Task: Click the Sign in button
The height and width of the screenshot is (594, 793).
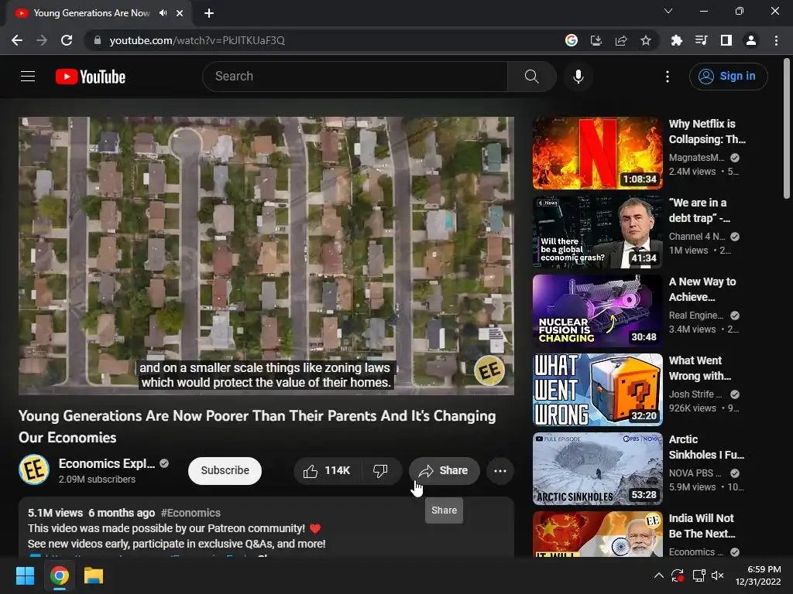Action: tap(728, 77)
